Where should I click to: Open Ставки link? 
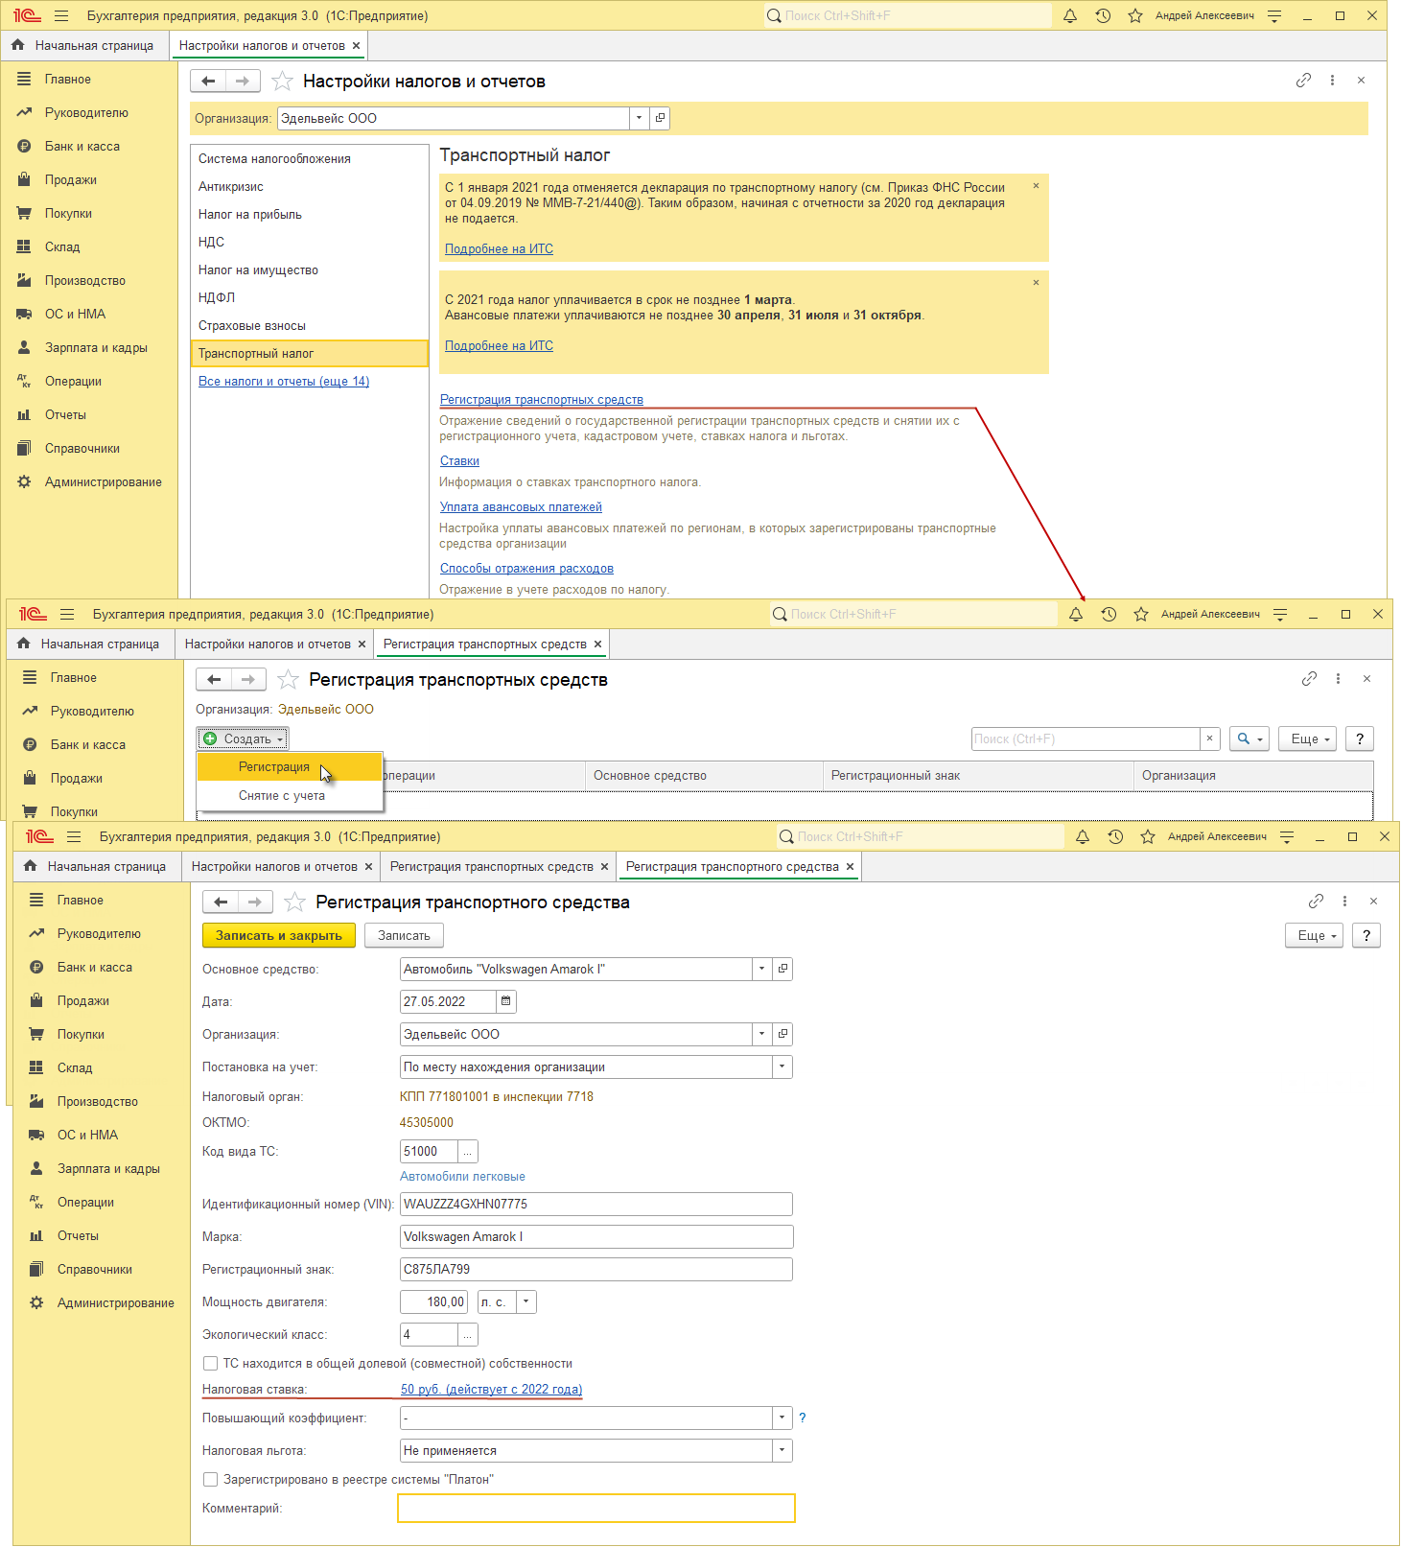[459, 460]
